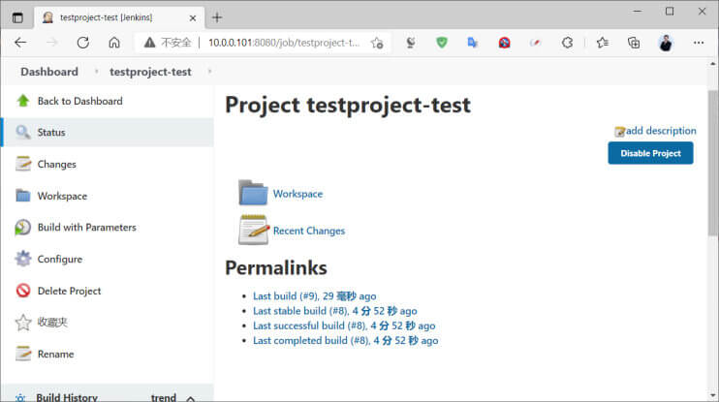This screenshot has height=402, width=719.
Task: Click Dashboard in the breadcrumb
Action: click(x=49, y=72)
